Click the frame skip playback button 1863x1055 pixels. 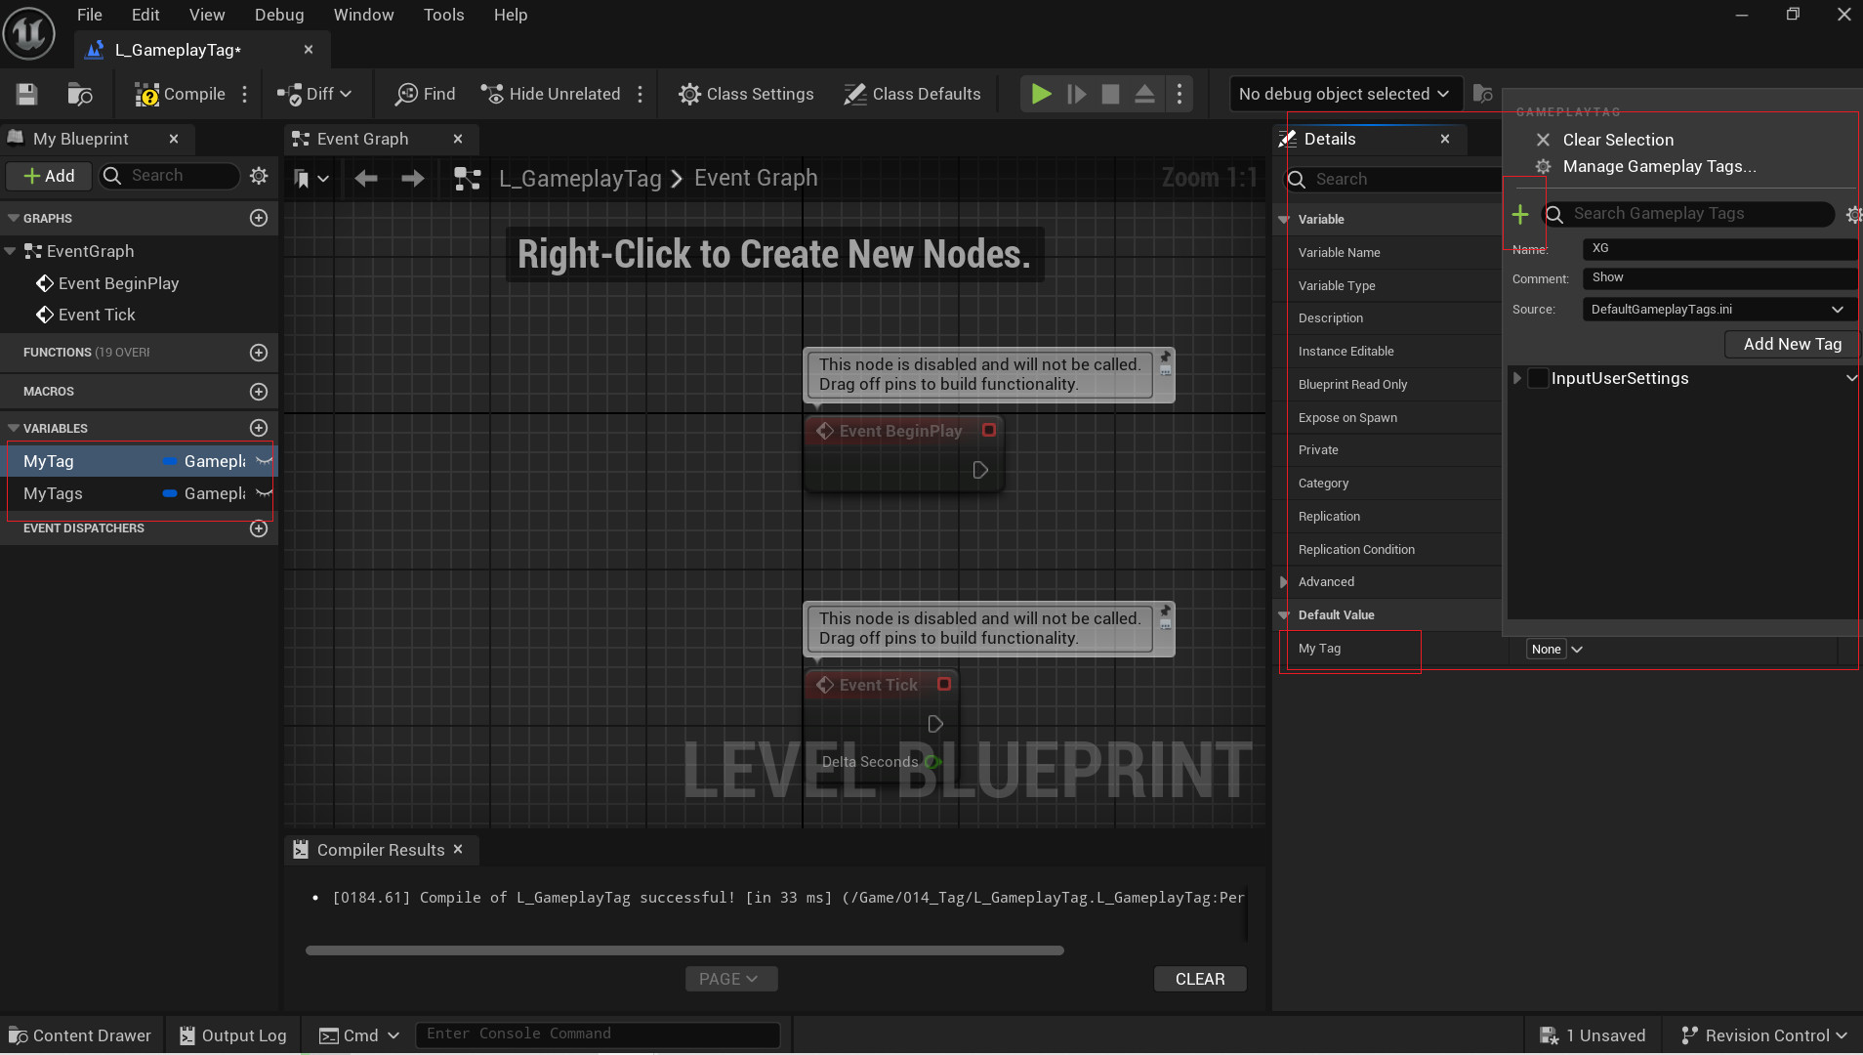point(1077,94)
